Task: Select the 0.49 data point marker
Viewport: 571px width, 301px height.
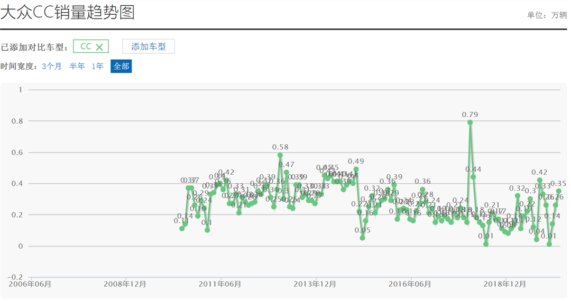Action: click(356, 170)
